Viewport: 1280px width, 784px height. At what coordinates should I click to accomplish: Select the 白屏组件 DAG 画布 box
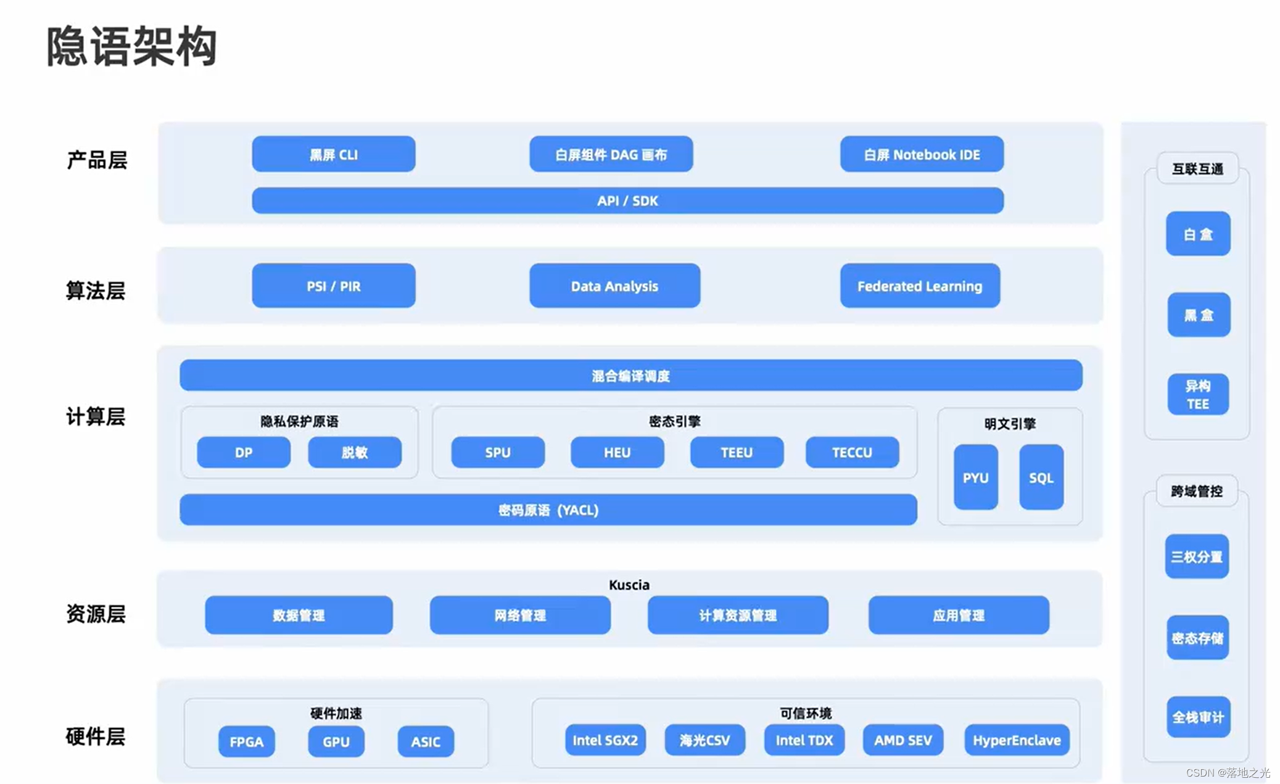pyautogui.click(x=611, y=154)
